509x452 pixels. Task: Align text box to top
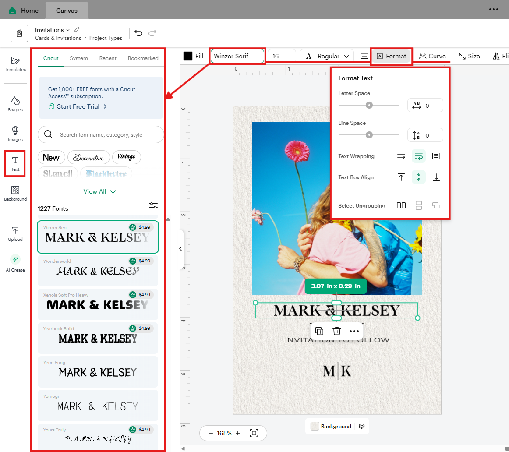401,177
